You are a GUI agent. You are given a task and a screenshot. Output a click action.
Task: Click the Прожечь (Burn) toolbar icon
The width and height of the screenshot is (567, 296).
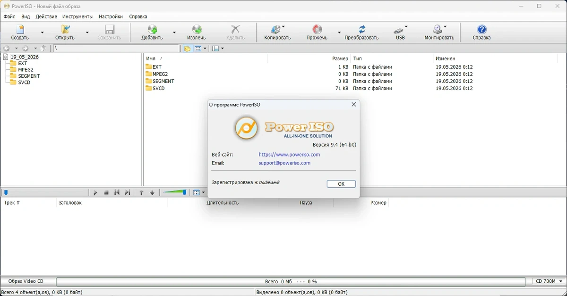317,29
